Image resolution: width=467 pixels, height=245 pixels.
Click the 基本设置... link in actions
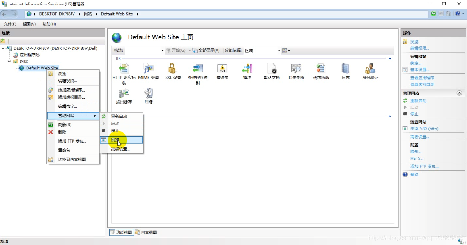pos(420,70)
